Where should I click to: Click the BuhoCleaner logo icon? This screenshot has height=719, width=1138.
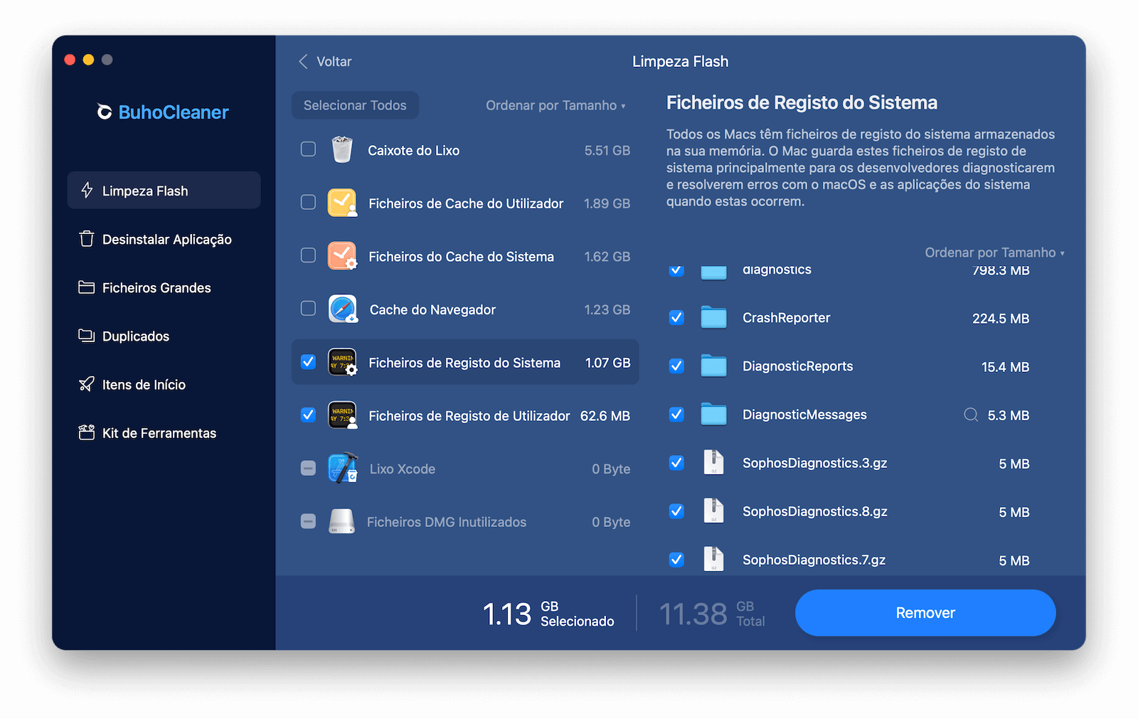[105, 112]
